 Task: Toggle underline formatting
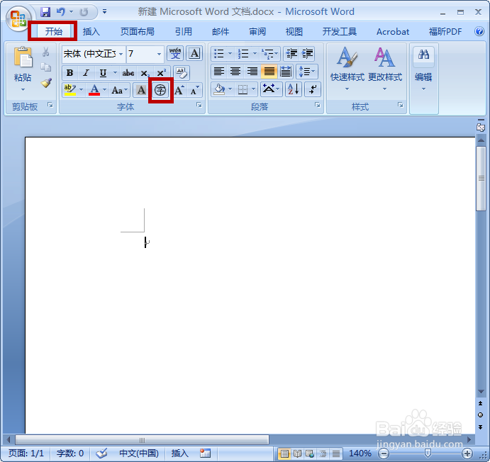[103, 73]
